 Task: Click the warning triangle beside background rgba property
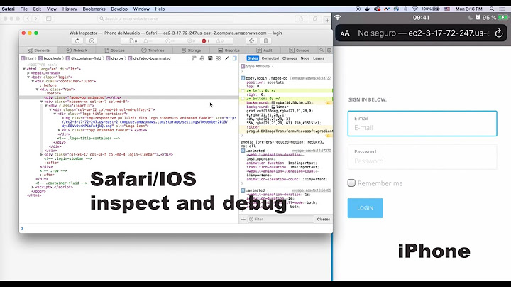coord(328,103)
